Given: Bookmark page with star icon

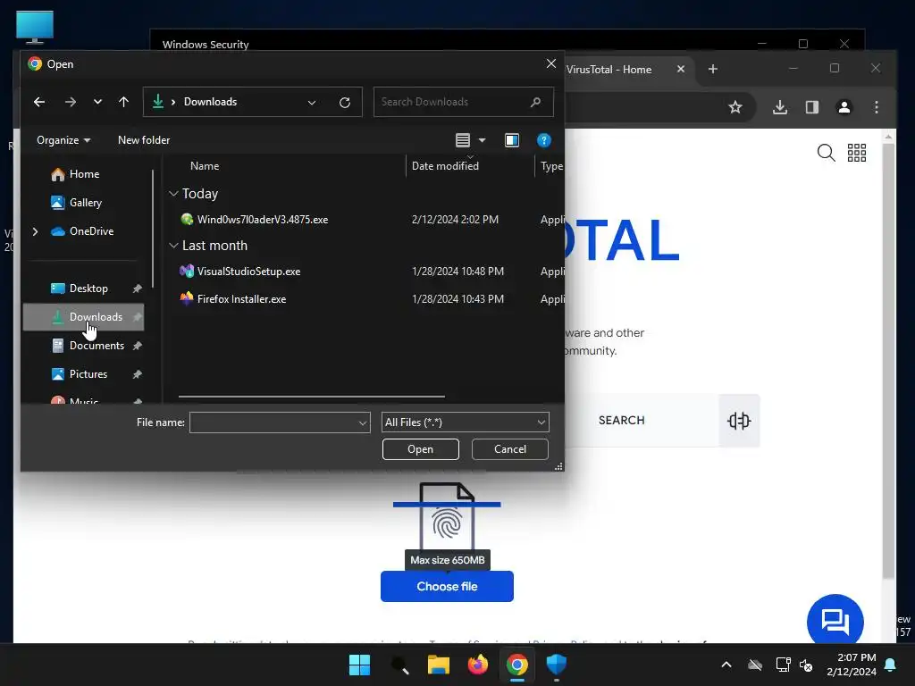Looking at the screenshot, I should [x=735, y=107].
